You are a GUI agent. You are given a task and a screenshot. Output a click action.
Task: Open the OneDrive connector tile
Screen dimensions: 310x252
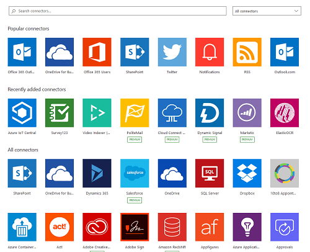tap(172, 173)
